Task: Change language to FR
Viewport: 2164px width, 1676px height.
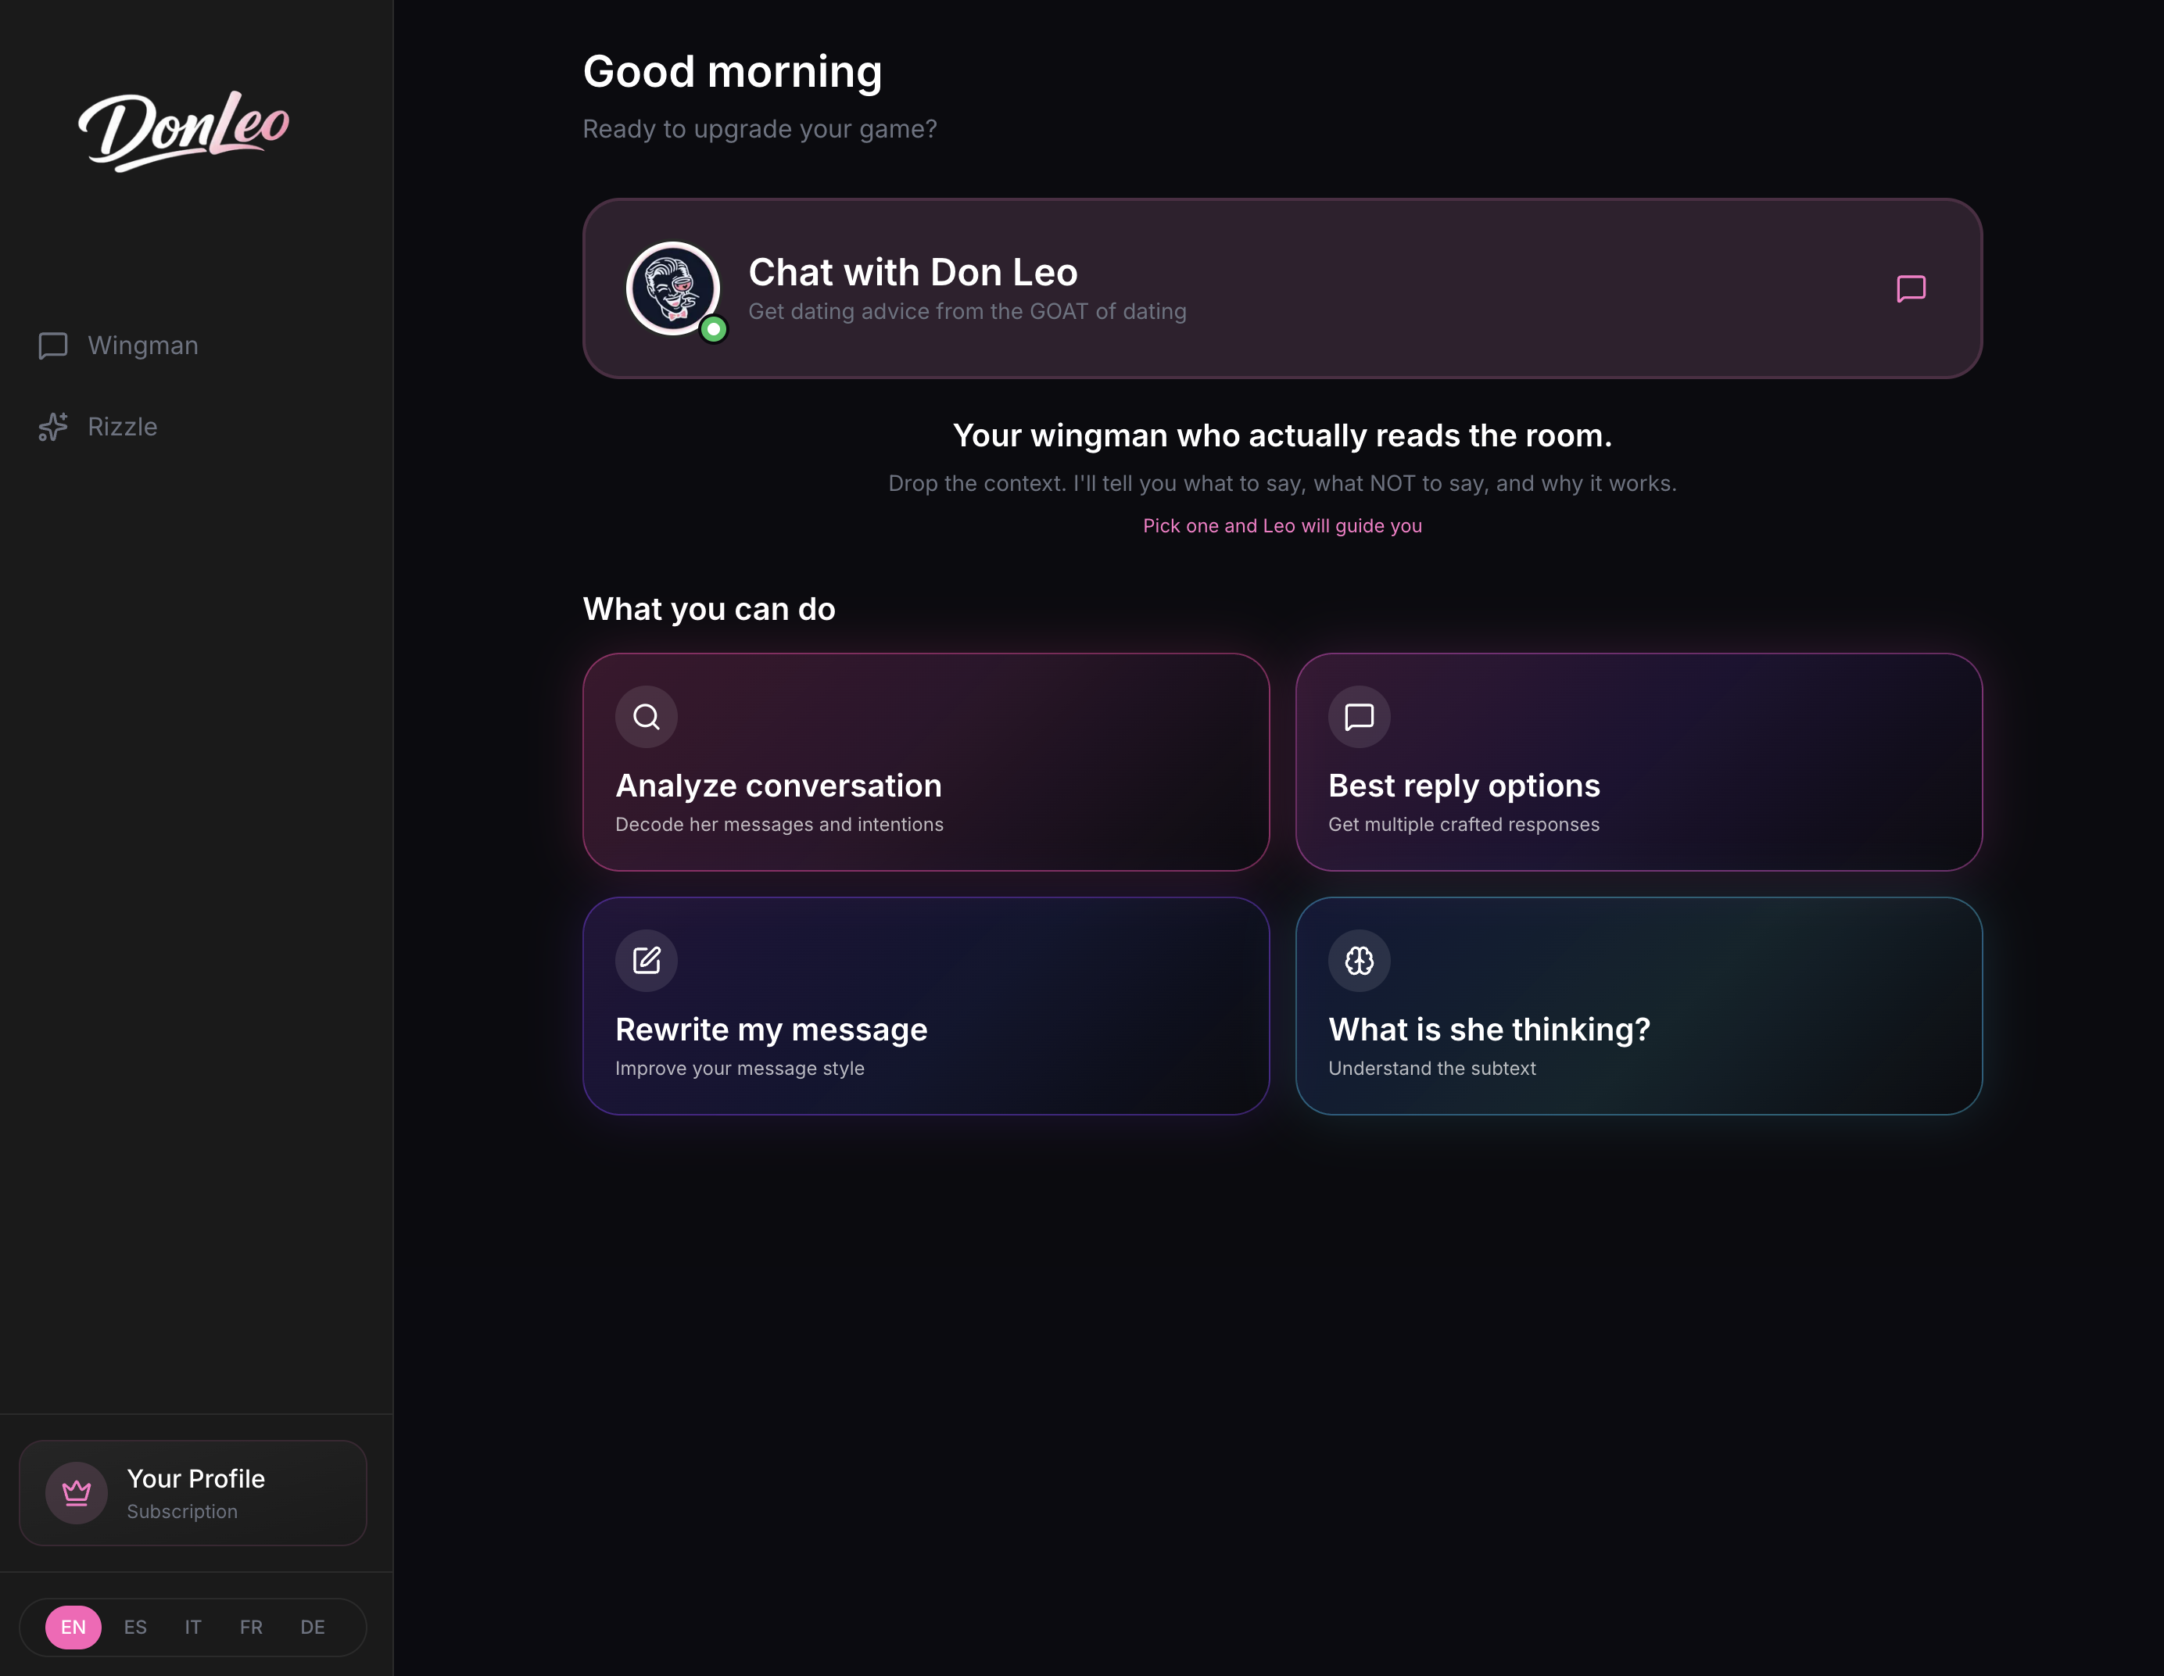Action: click(251, 1627)
